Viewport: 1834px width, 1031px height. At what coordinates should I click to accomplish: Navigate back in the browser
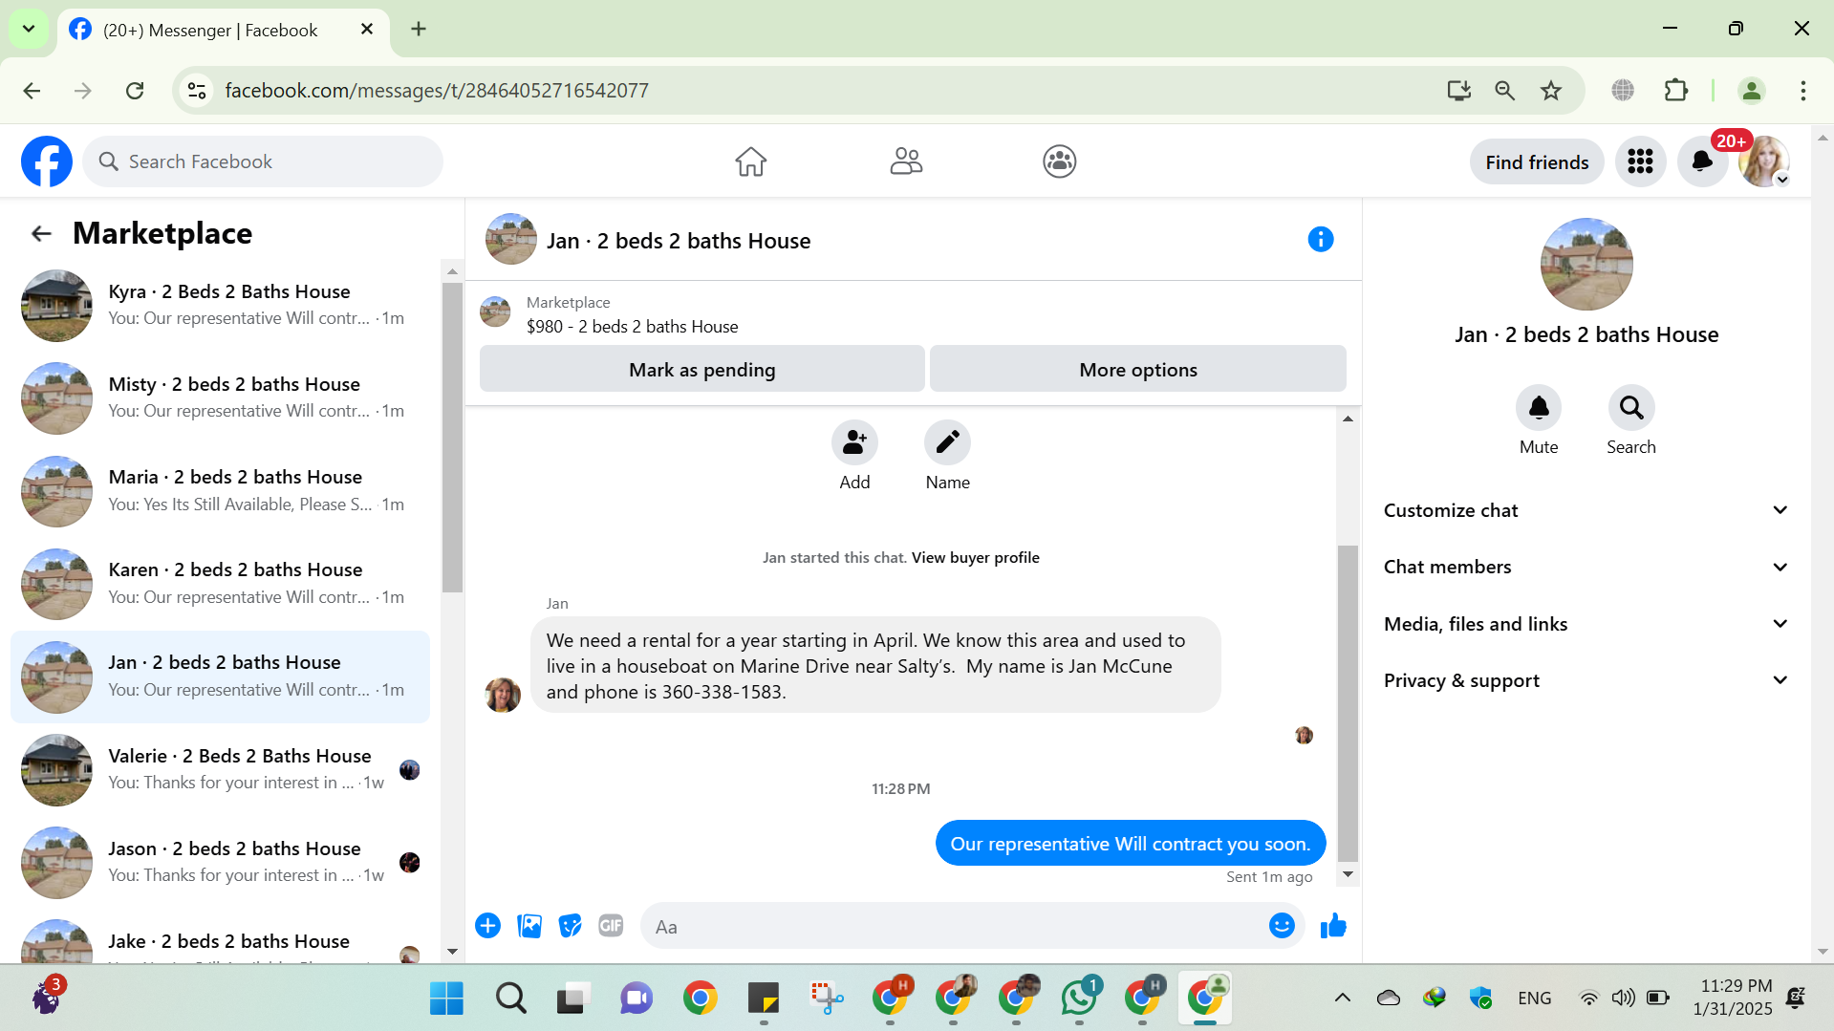32,91
